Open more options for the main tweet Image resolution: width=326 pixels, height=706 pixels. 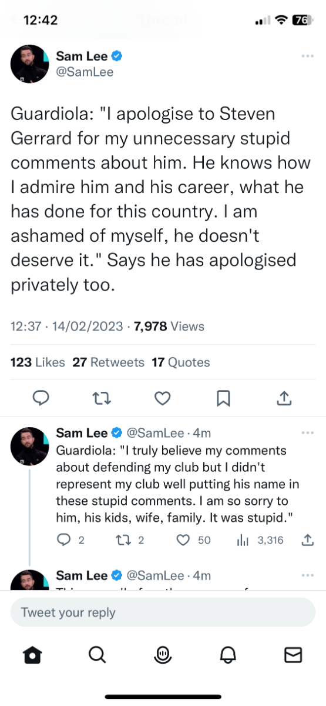click(307, 56)
